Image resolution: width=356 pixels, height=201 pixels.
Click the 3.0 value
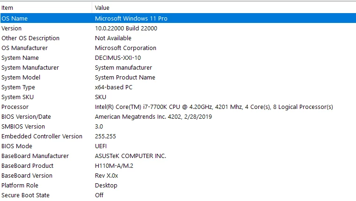pyautogui.click(x=99, y=126)
